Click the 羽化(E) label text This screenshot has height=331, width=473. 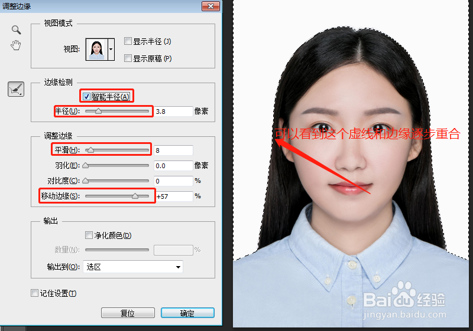[67, 165]
